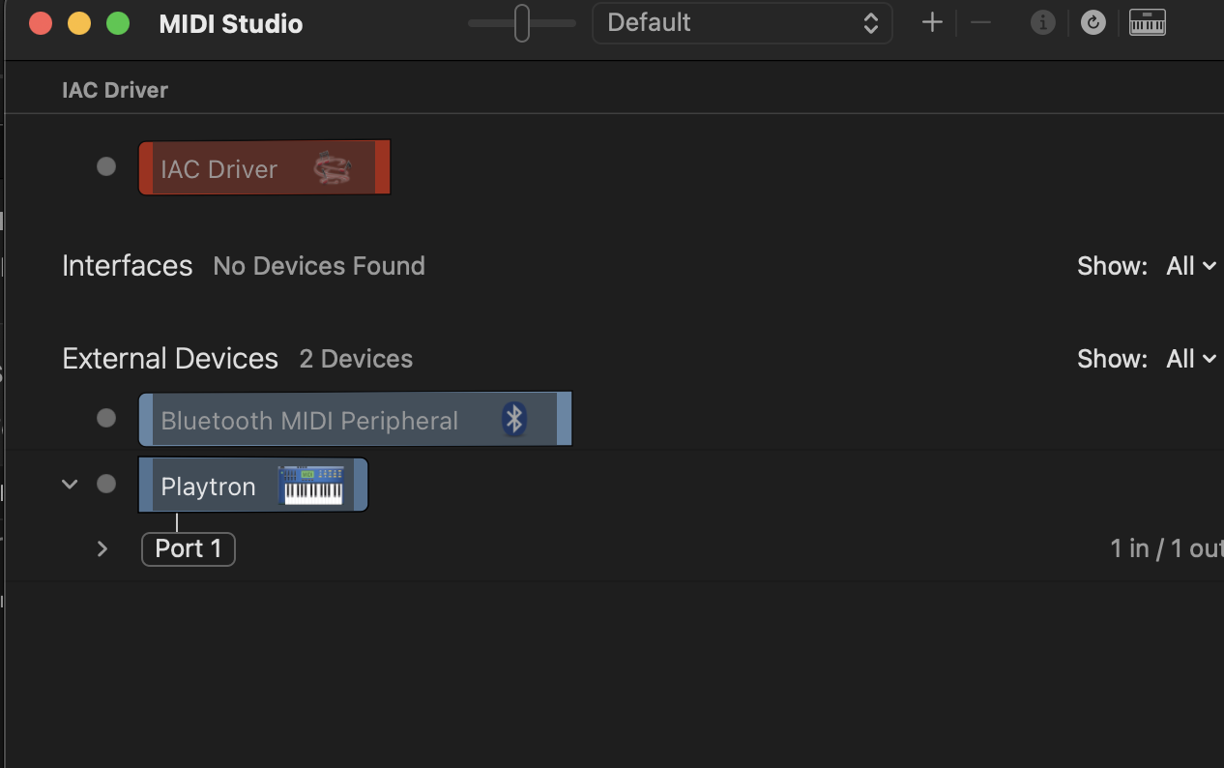Open the device info button
This screenshot has width=1224, height=768.
(x=1042, y=23)
